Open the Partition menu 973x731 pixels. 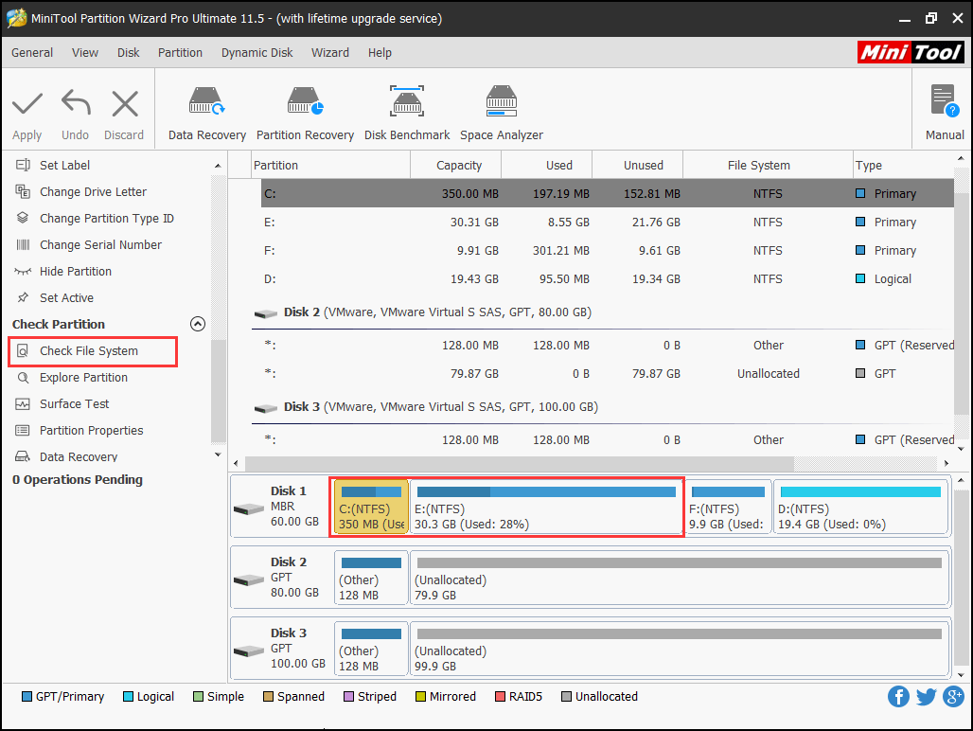click(180, 53)
